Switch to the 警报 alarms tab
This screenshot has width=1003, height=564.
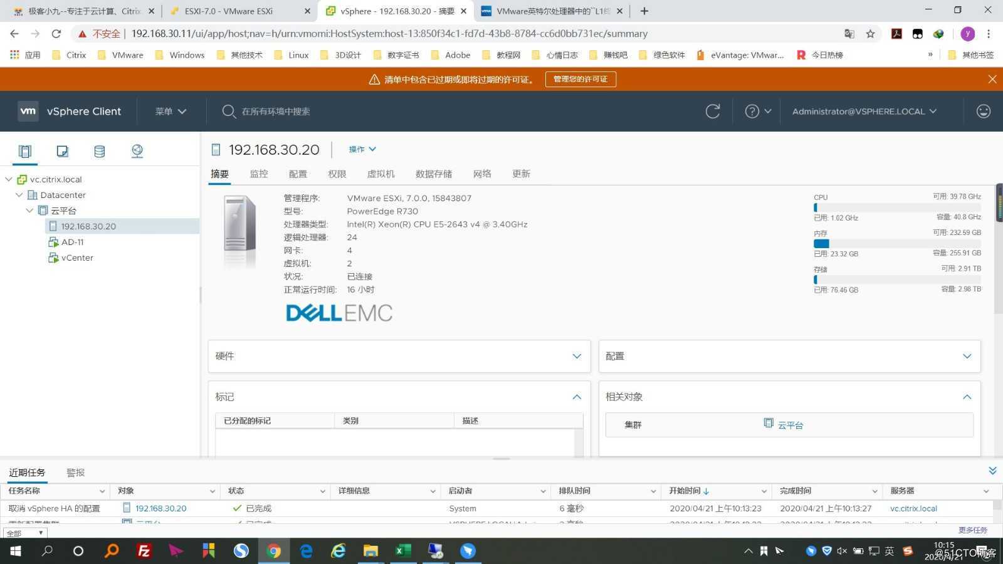click(75, 473)
